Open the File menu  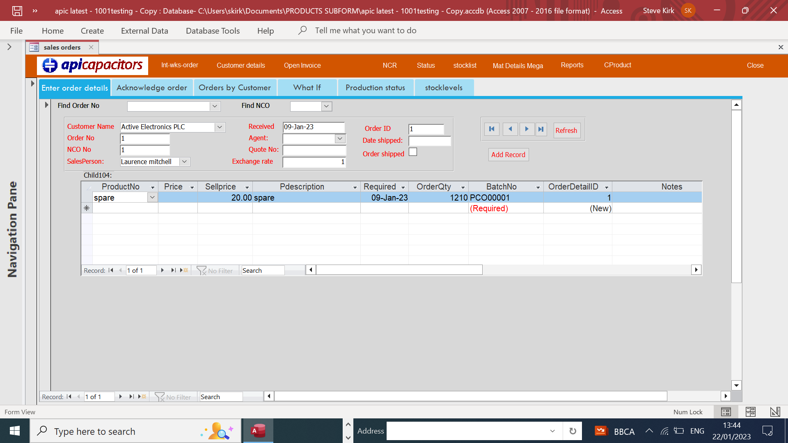tap(16, 31)
